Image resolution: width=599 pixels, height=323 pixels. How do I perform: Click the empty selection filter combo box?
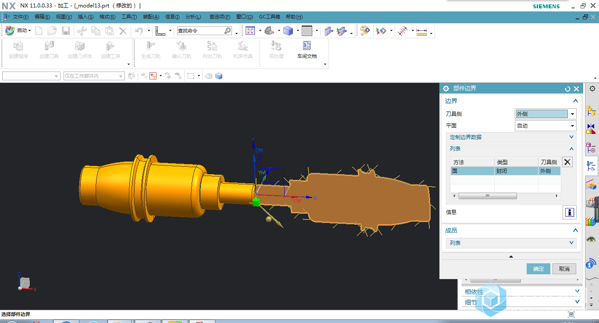[x=31, y=76]
